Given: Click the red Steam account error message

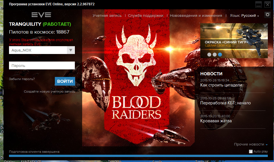Looking at the screenshot, I should [x=41, y=42].
